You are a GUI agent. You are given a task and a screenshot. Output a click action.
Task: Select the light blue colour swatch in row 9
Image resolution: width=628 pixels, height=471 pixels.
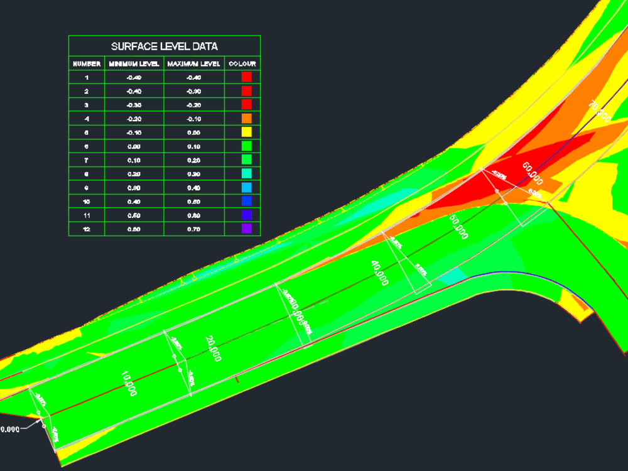tap(247, 185)
